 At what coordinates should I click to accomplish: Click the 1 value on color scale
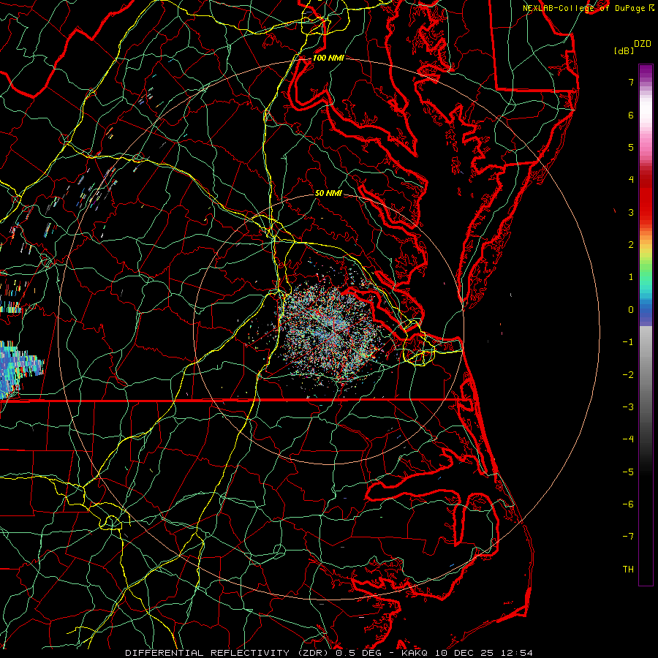tap(631, 277)
